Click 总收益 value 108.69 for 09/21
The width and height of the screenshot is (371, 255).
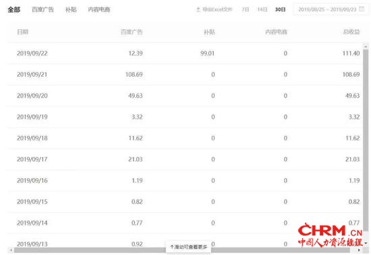(x=351, y=74)
